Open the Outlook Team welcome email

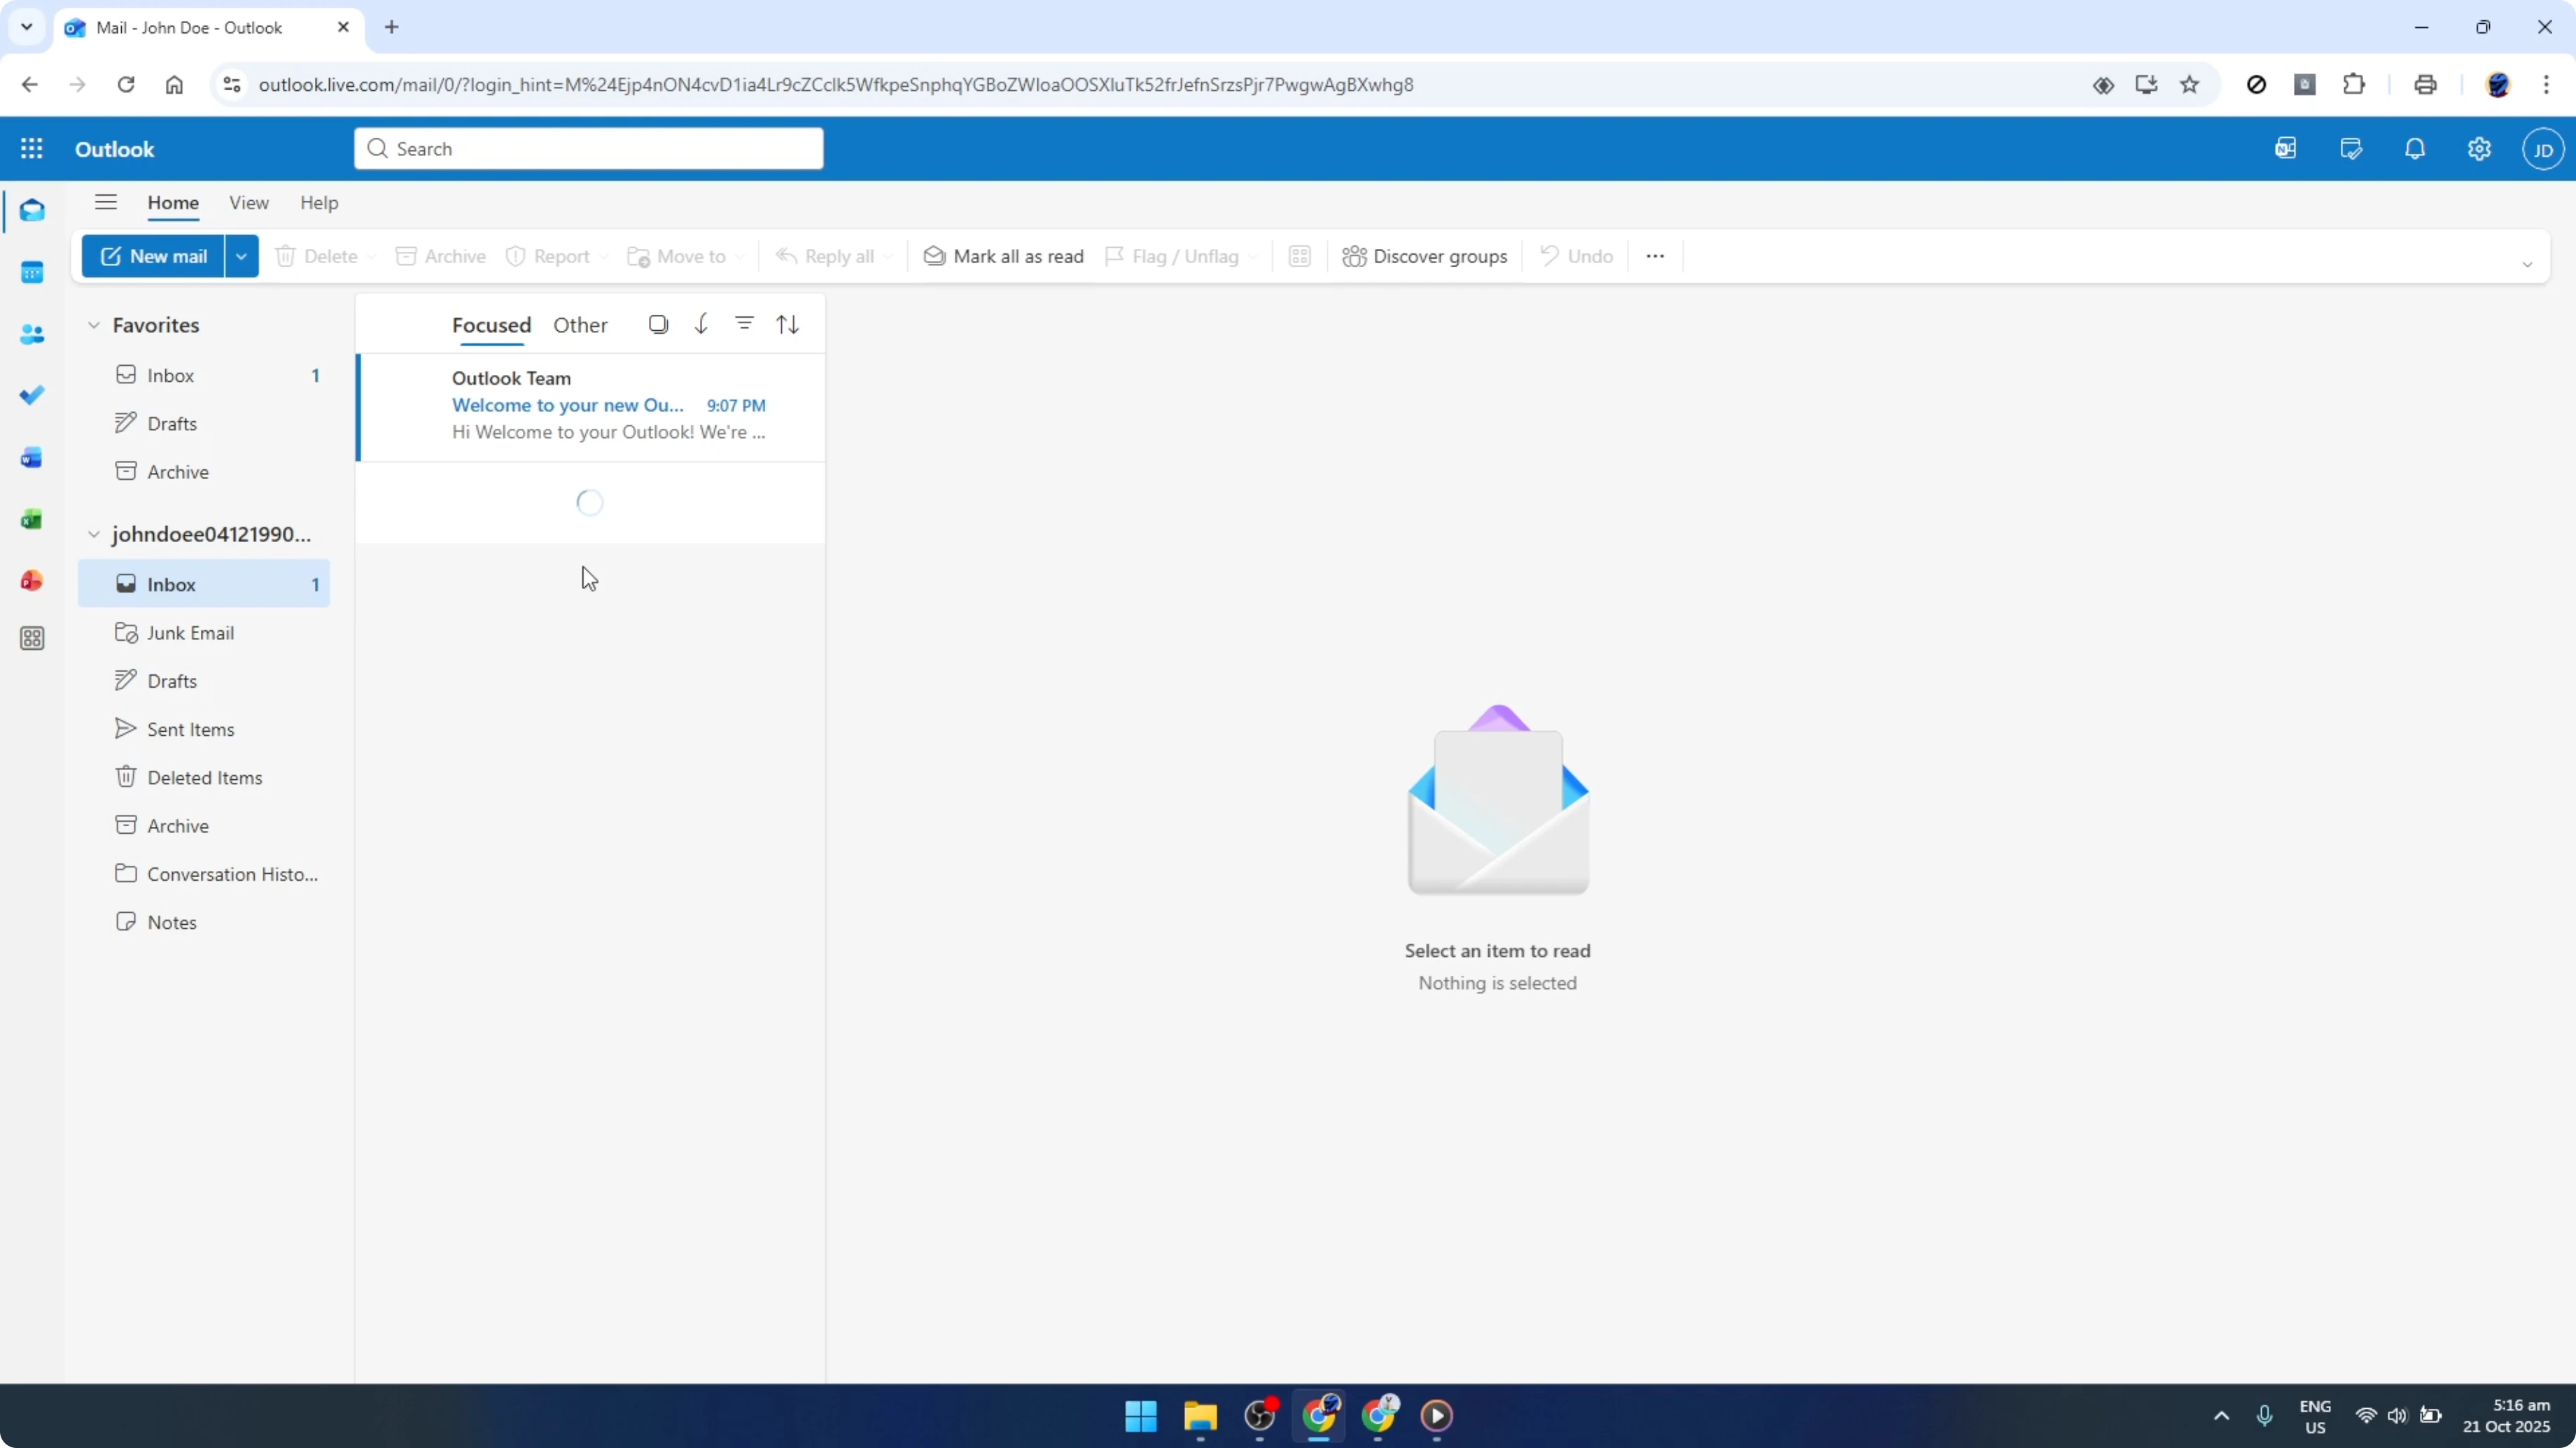591,406
